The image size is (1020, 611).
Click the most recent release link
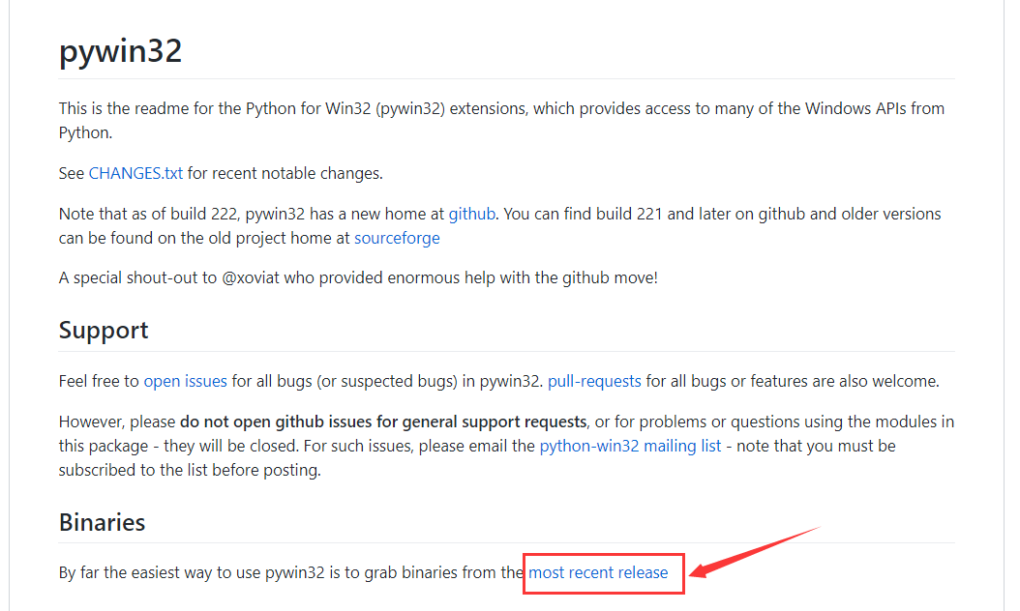click(x=598, y=572)
